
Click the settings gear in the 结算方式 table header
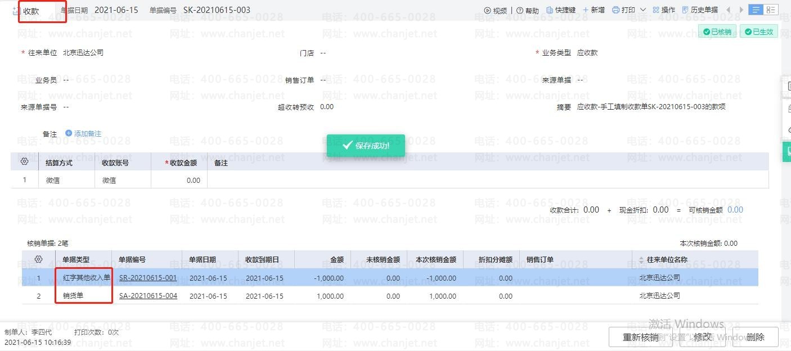click(24, 162)
